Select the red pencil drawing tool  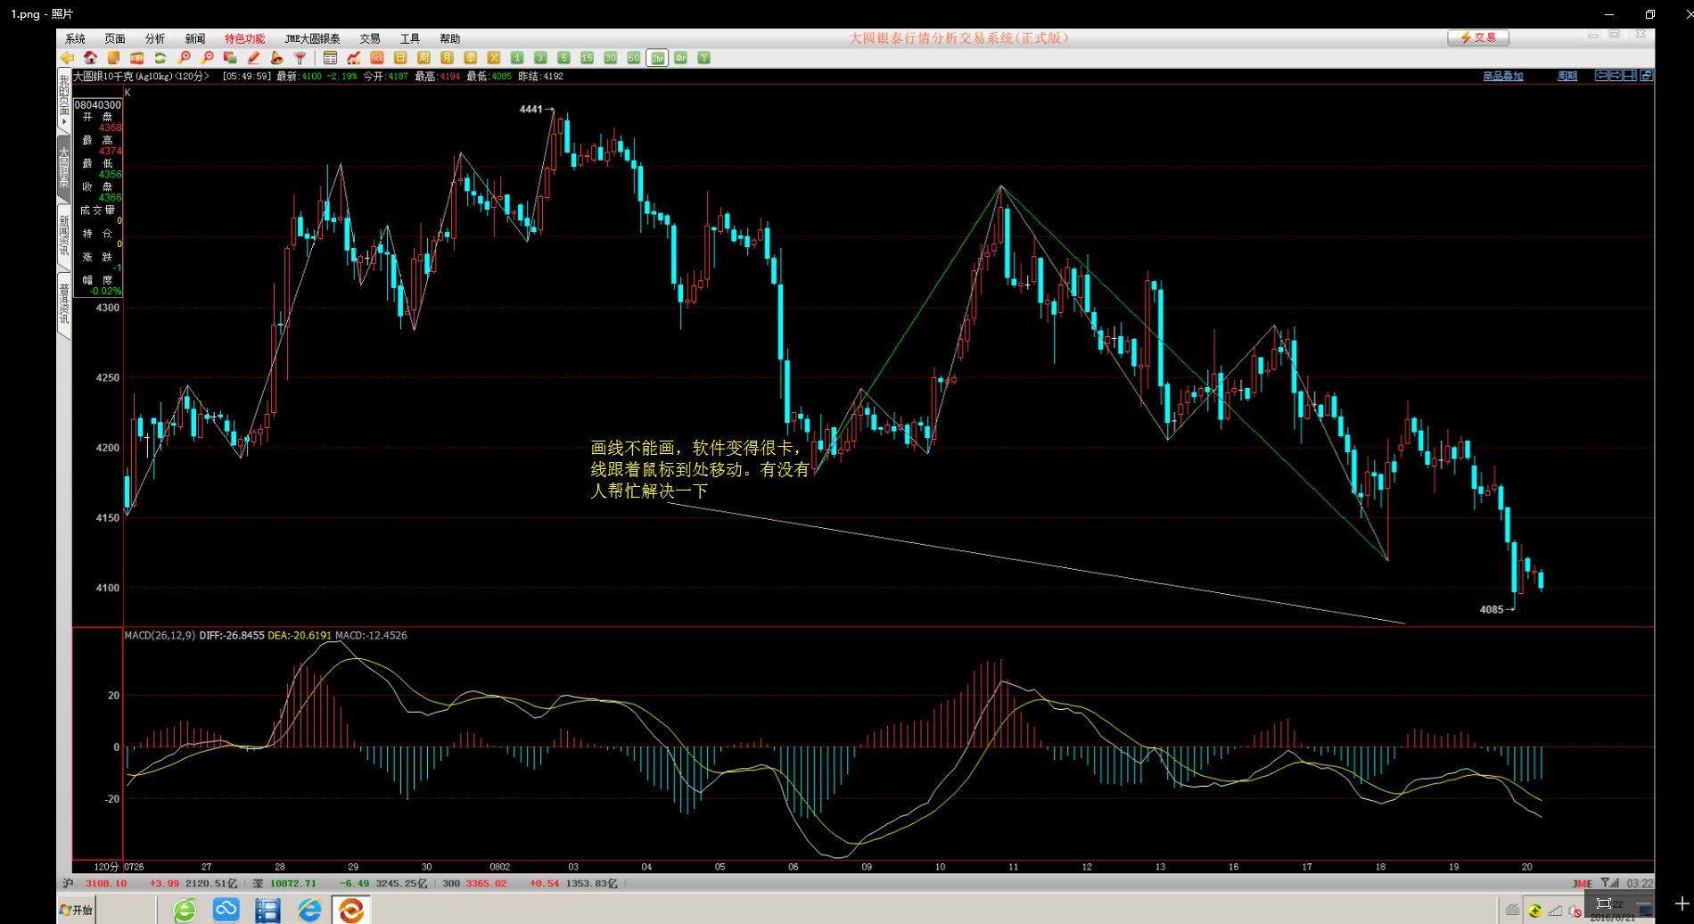coord(253,58)
